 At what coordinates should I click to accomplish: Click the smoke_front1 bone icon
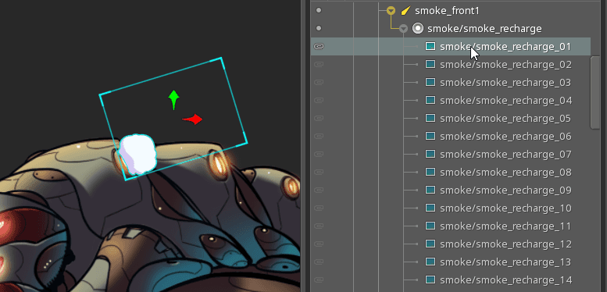pyautogui.click(x=405, y=11)
